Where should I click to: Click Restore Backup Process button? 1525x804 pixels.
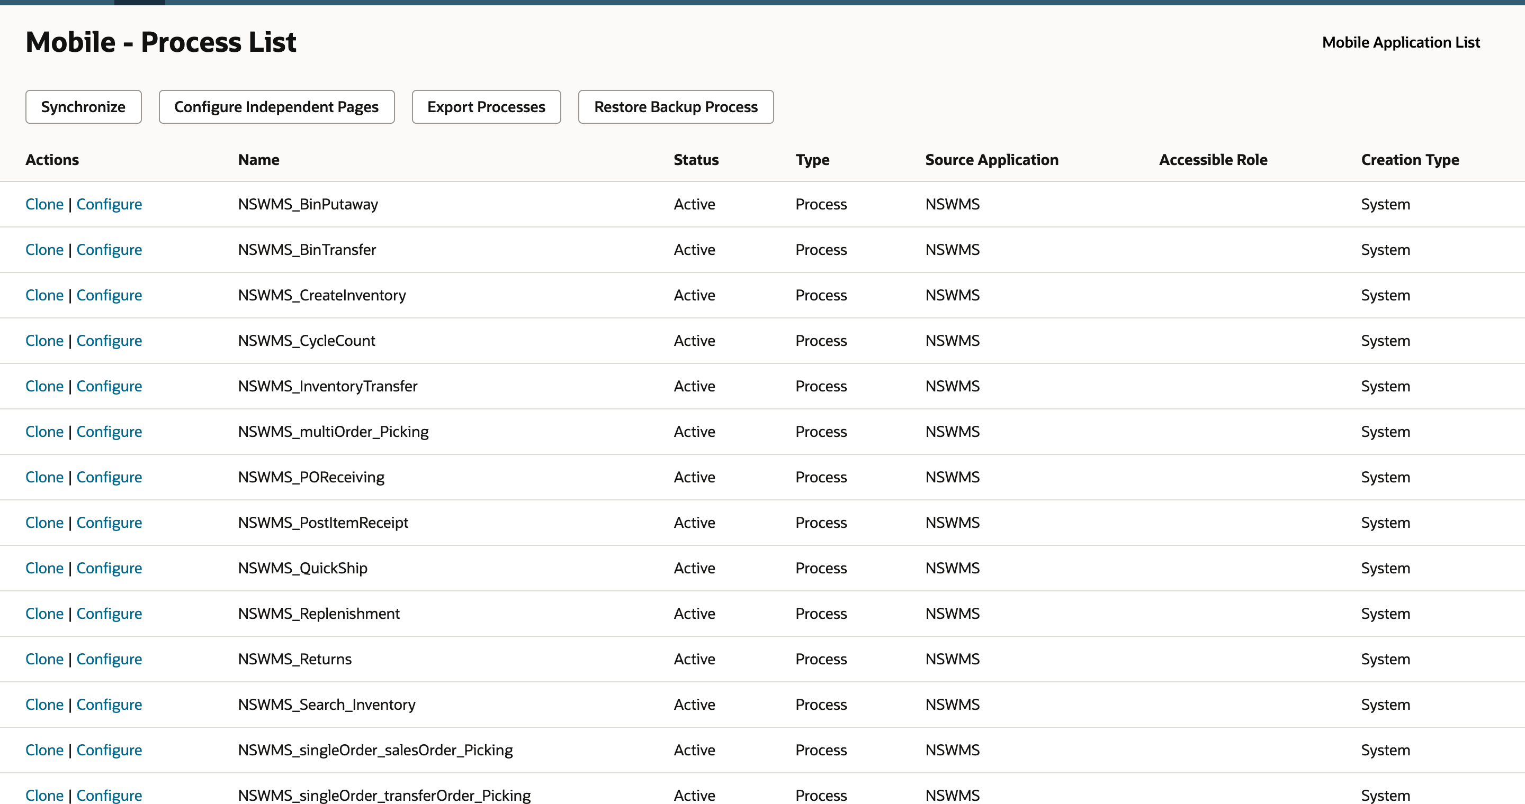[x=676, y=107]
